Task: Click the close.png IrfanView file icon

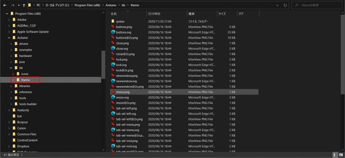Action: [113, 43]
